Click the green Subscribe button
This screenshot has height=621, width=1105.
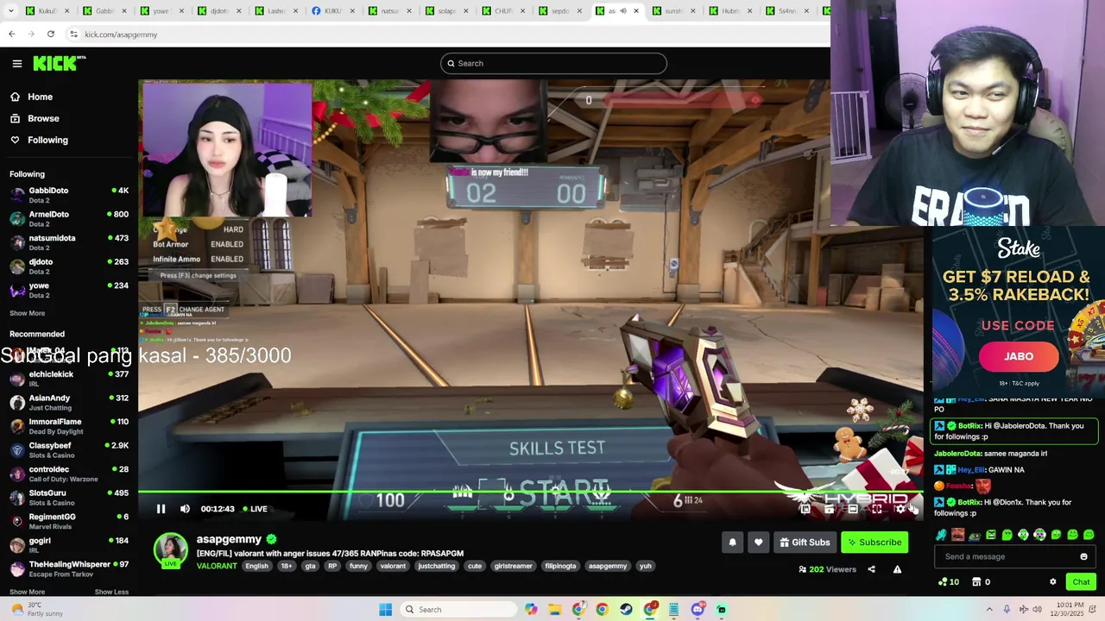click(x=875, y=543)
